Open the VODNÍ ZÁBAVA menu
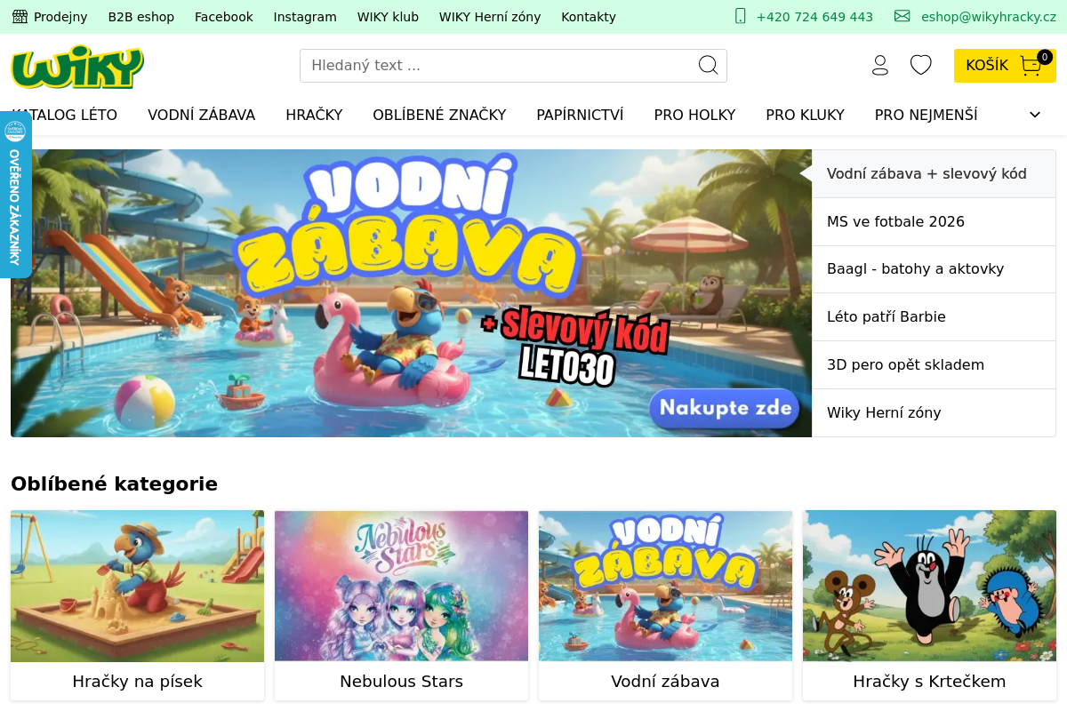The width and height of the screenshot is (1067, 711). 202,115
